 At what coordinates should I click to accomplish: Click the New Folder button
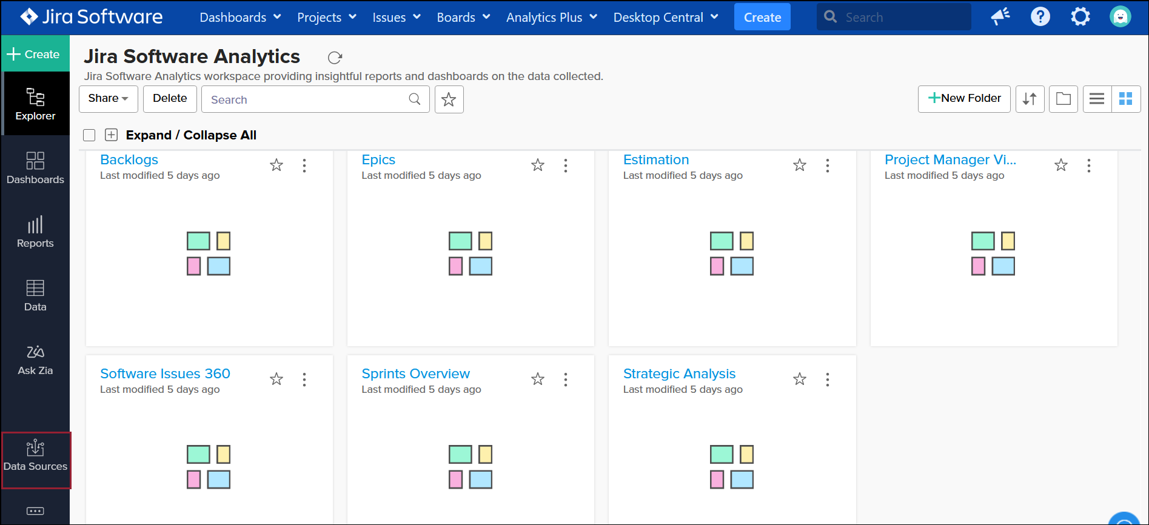click(964, 99)
